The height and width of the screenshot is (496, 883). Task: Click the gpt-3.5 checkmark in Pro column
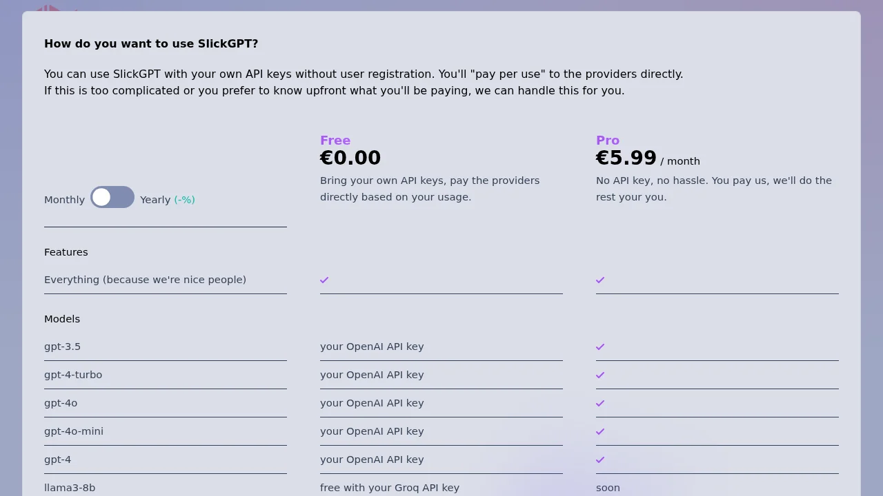point(599,347)
